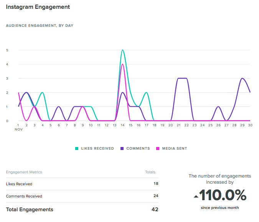259x222 pixels.
Task: Click the comments plateau between days 21 and 22
Action: [182, 78]
